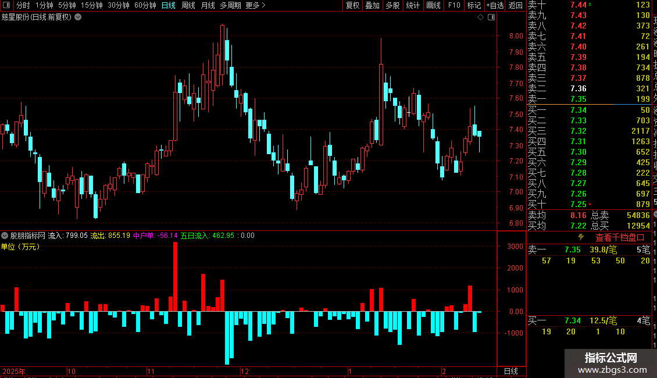Click the 卖五 price 7.39

point(579,57)
